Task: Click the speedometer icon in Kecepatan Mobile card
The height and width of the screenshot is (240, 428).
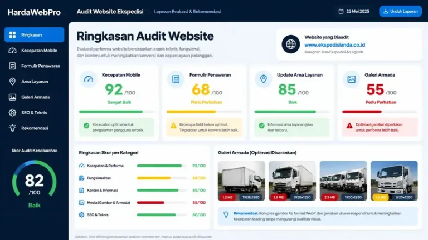Action: pyautogui.click(x=89, y=79)
